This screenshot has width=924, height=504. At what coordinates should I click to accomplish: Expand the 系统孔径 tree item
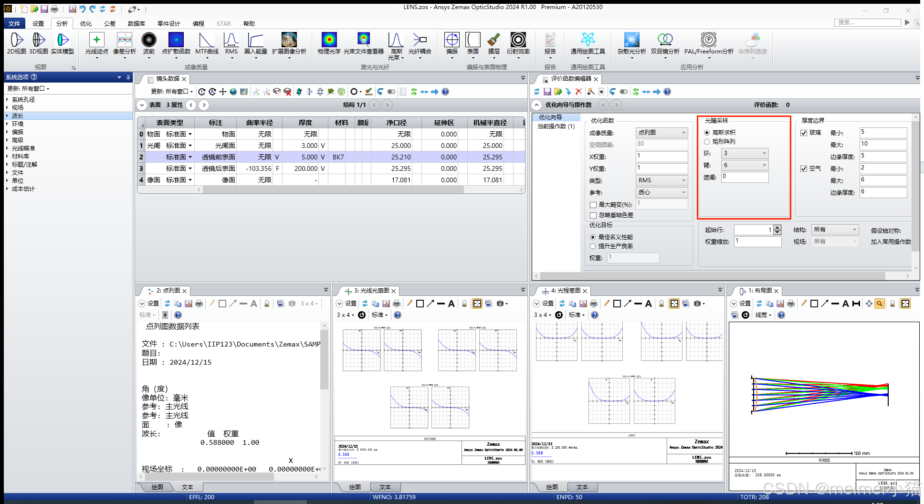tap(7, 100)
